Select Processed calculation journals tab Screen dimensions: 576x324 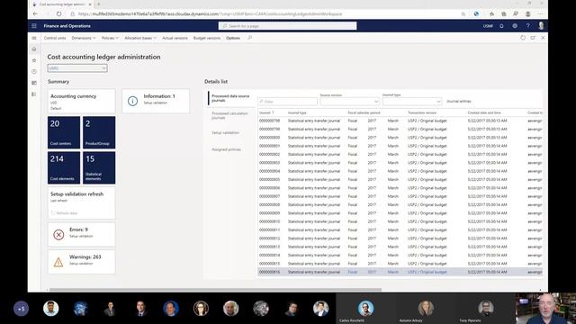[230, 115]
